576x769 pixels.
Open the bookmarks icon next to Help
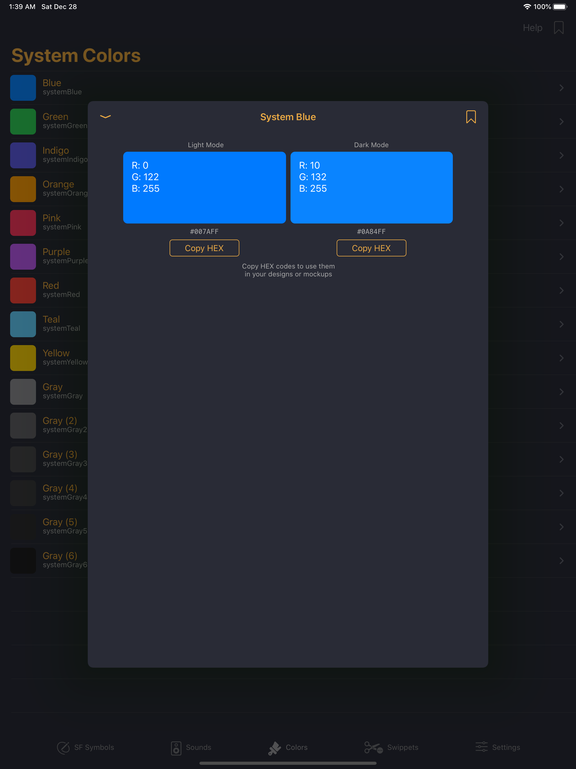tap(558, 28)
